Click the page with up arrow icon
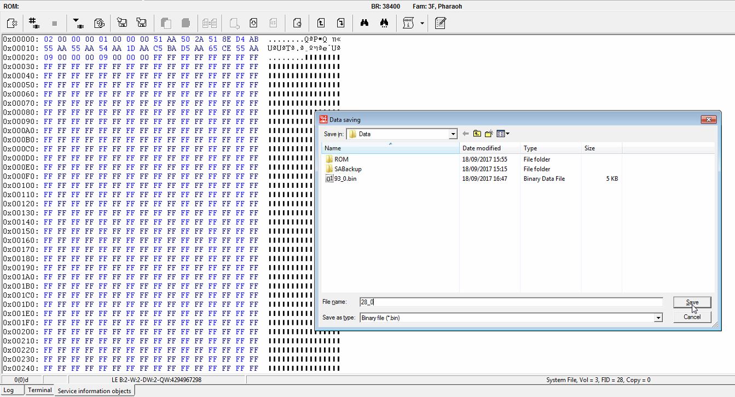Viewport: 735px width, 397px height. [321, 23]
